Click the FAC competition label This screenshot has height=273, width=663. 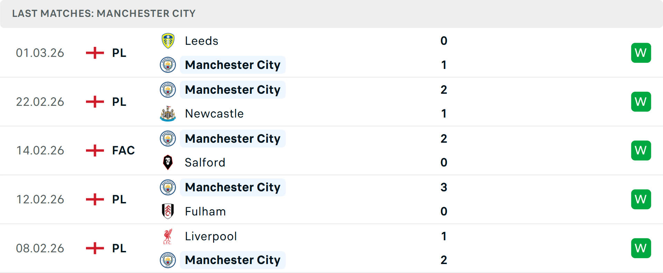pos(123,150)
